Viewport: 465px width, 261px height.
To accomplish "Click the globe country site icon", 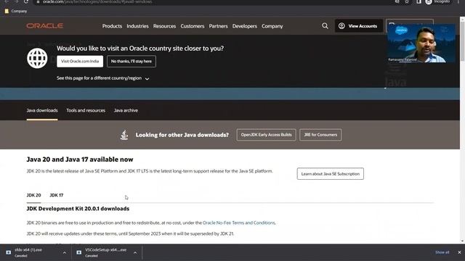I will (x=37, y=58).
